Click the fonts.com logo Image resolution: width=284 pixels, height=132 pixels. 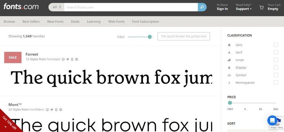coord(21,7)
